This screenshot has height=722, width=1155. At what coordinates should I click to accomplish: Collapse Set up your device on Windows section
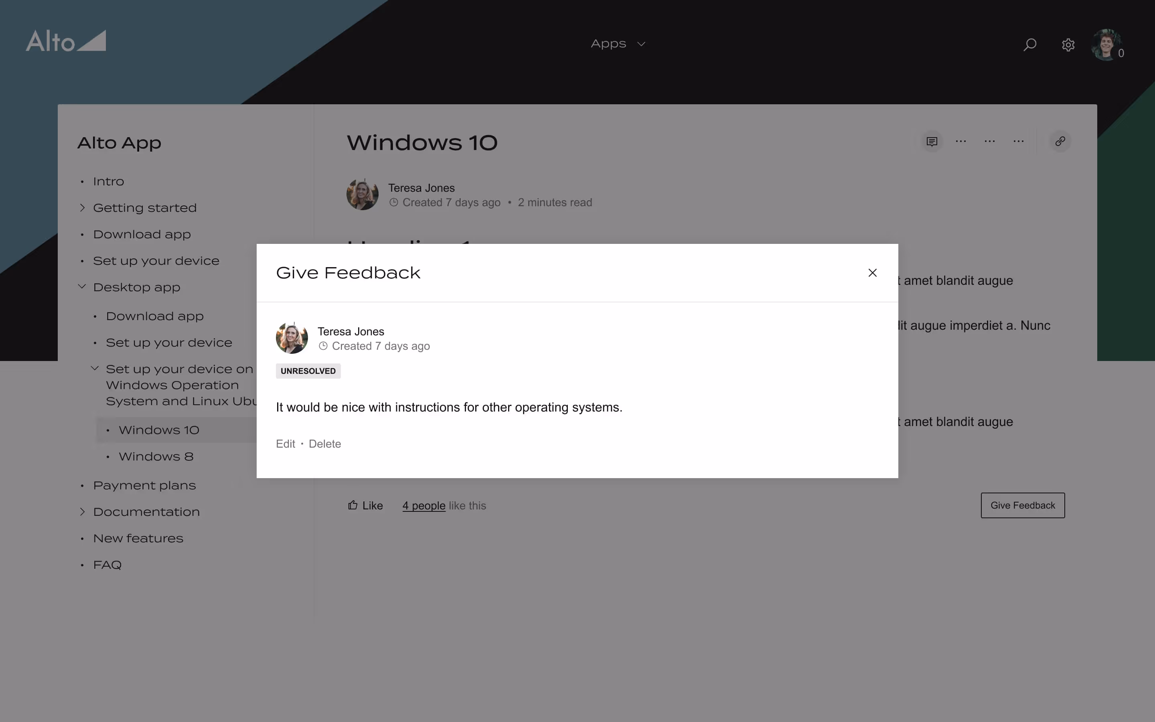(x=95, y=368)
